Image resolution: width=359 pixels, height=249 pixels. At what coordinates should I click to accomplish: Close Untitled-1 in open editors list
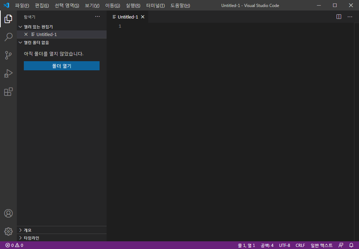coord(26,34)
